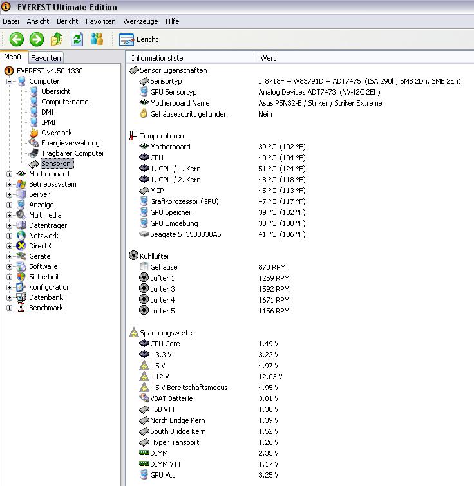Viewport: 474px width, 486px height.
Task: Expand the Motherboard tree node
Action: [x=9, y=174]
